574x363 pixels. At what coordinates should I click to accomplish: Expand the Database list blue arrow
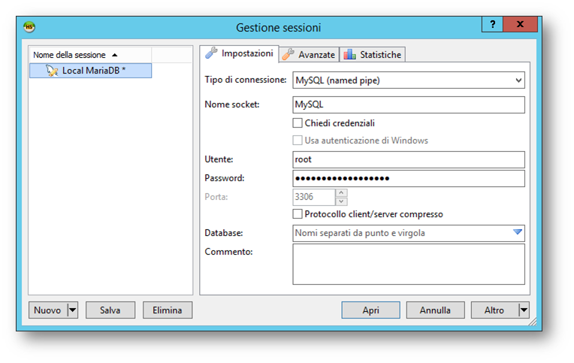pos(517,233)
